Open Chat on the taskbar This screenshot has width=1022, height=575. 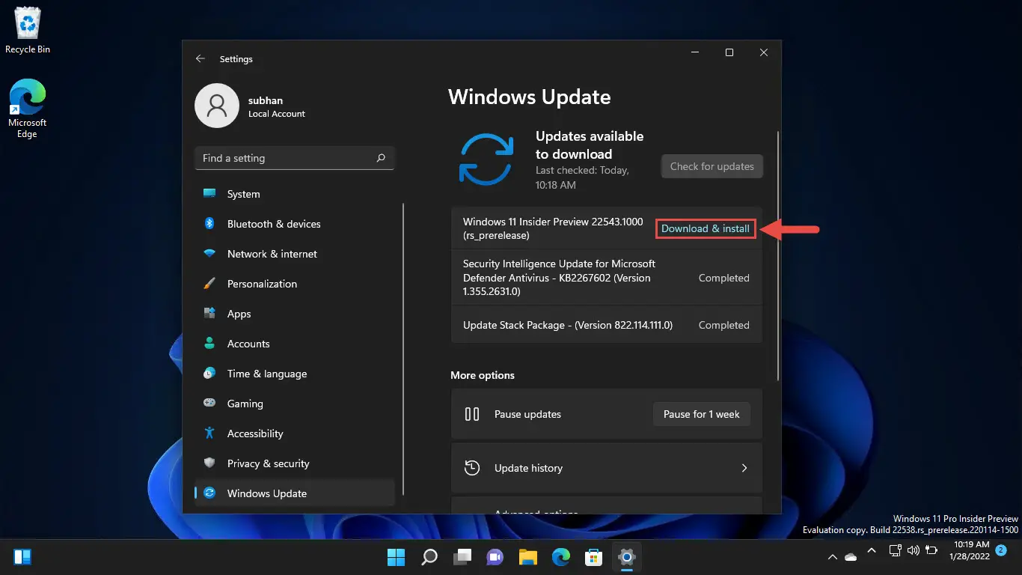click(x=495, y=557)
